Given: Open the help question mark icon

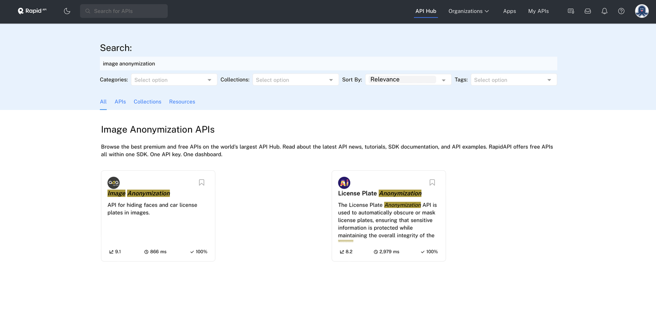Looking at the screenshot, I should (621, 11).
